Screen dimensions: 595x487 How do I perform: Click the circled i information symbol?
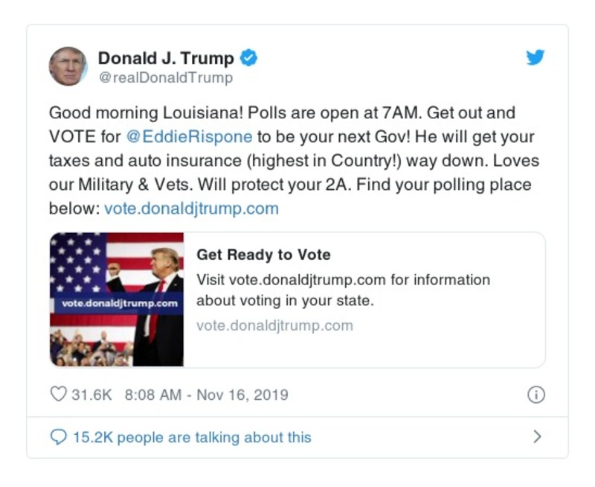[537, 395]
